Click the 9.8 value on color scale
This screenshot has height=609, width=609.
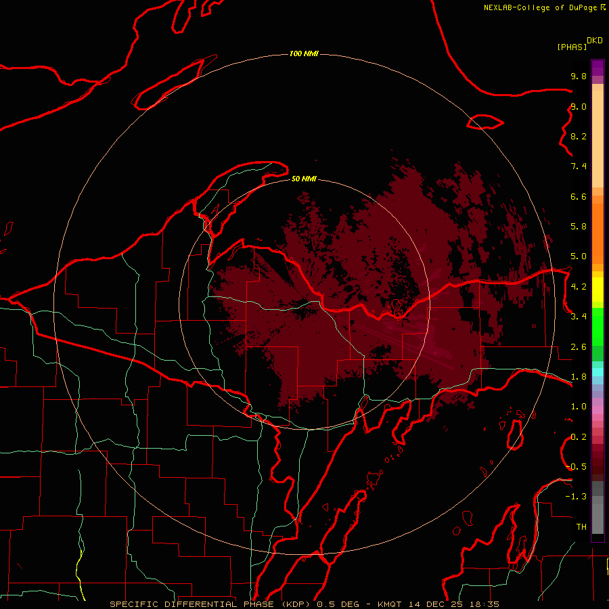579,76
